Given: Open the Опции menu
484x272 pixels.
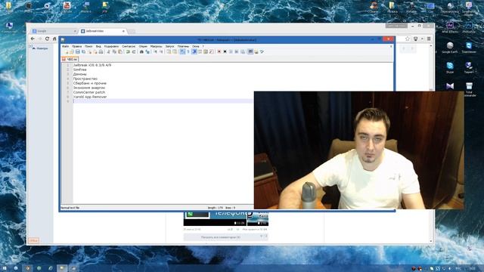Looking at the screenshot, I should point(143,46).
